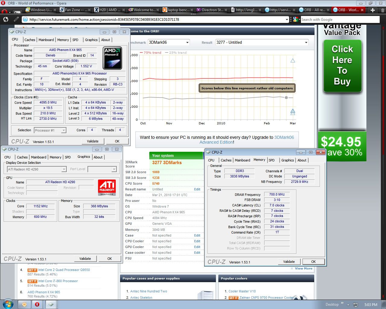Image resolution: width=386 pixels, height=309 pixels.
Task: Open the 3DMark06 benchmark dropdown
Action: pyautogui.click(x=169, y=43)
